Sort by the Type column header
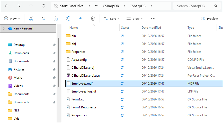 [191, 28]
